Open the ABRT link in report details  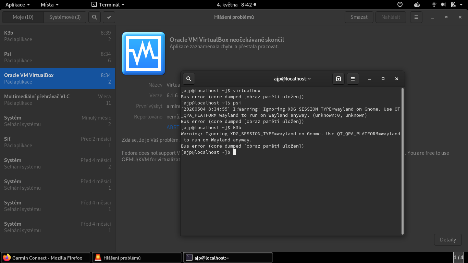click(173, 127)
